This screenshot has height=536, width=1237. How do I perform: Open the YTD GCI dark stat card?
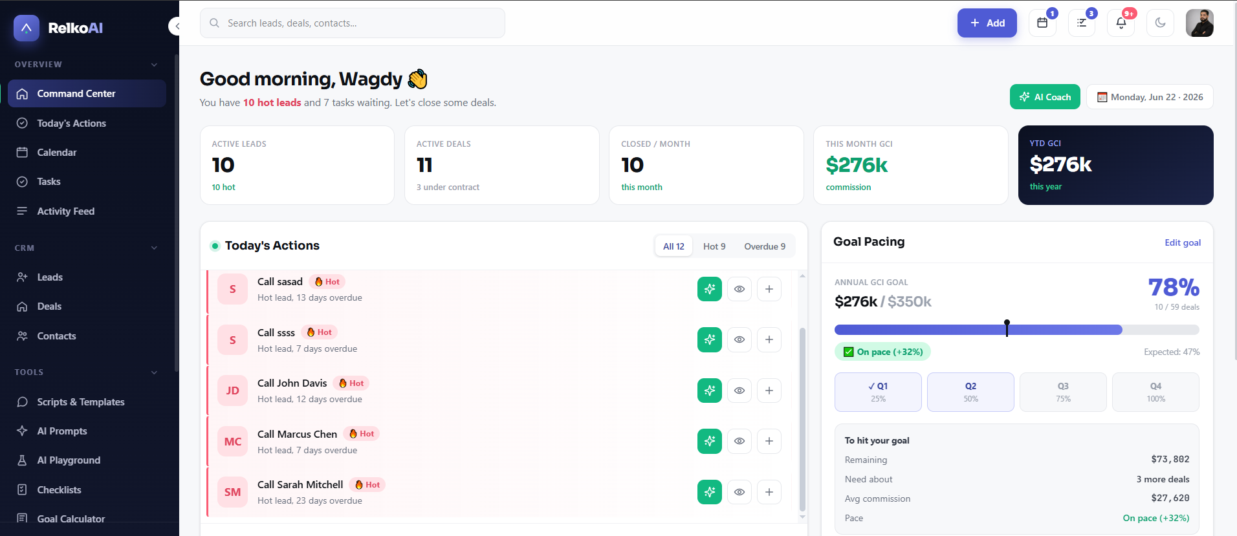1116,165
